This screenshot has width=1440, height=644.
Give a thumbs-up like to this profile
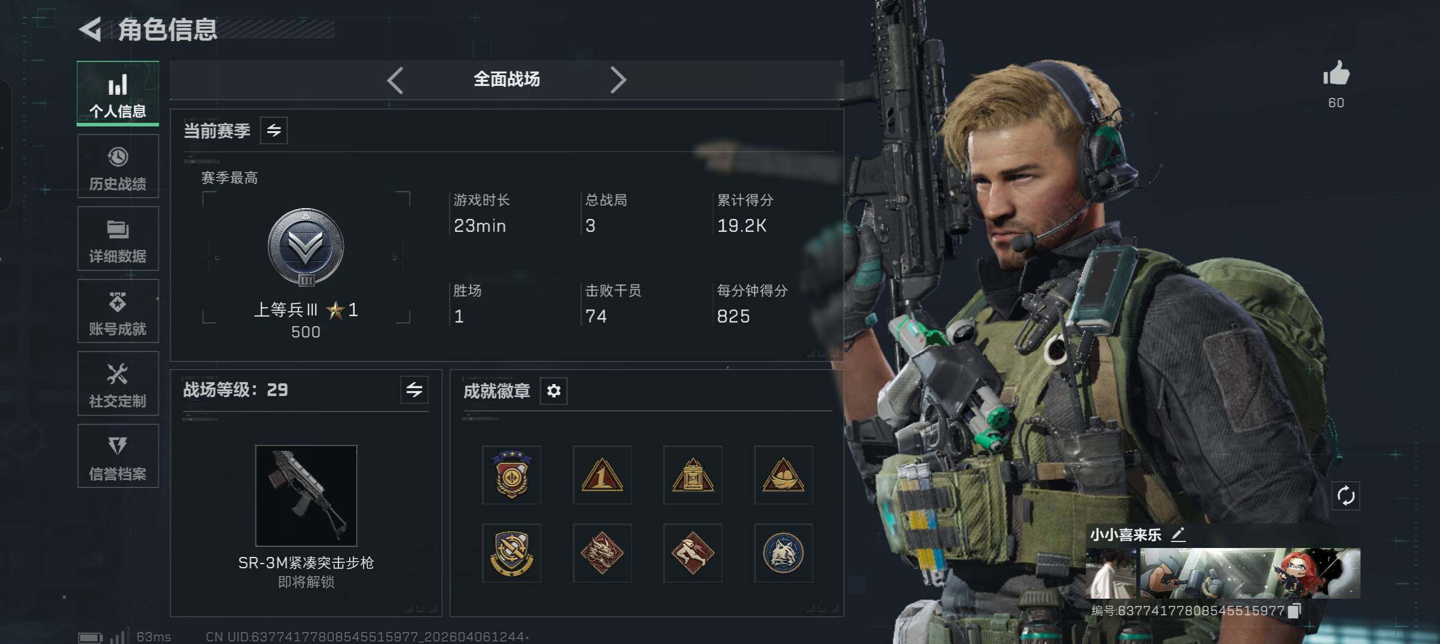pyautogui.click(x=1336, y=75)
